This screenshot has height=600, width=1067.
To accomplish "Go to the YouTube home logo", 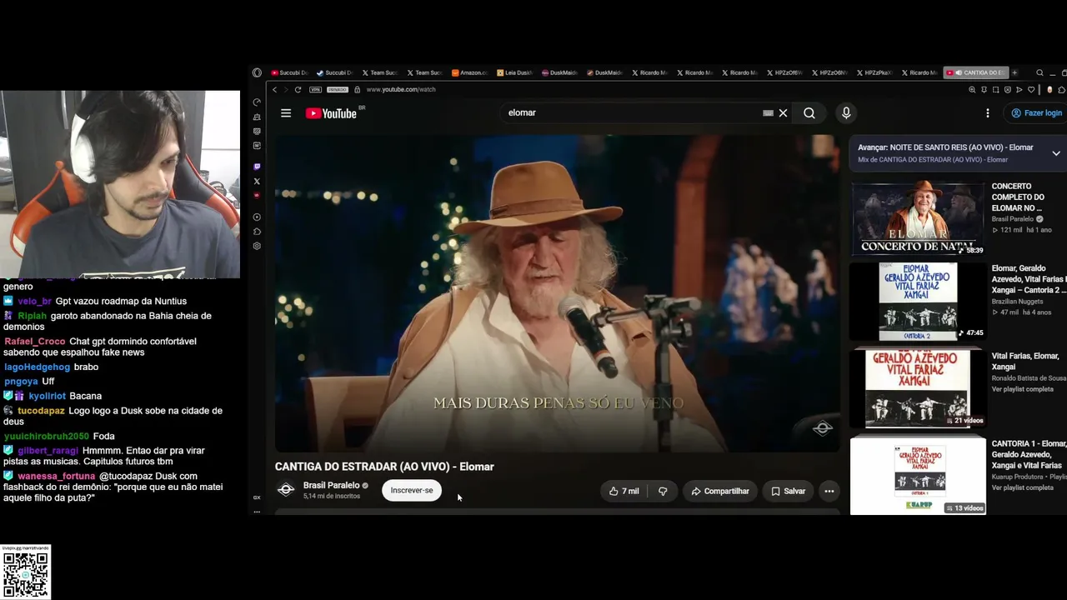I will pos(331,113).
